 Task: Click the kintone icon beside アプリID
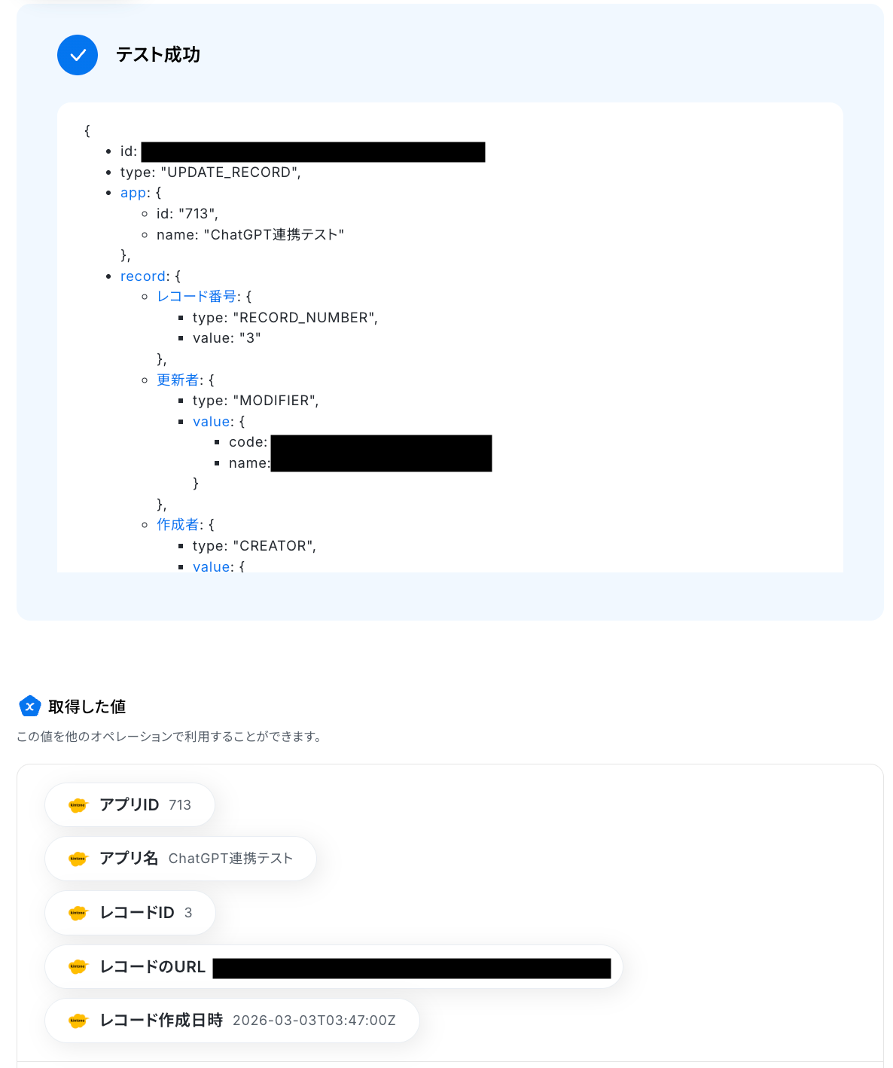[78, 805]
